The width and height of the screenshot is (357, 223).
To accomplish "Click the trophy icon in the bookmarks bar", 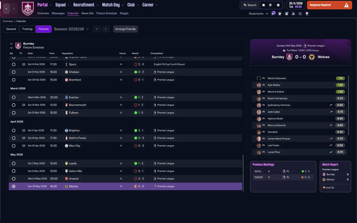I will click(307, 14).
